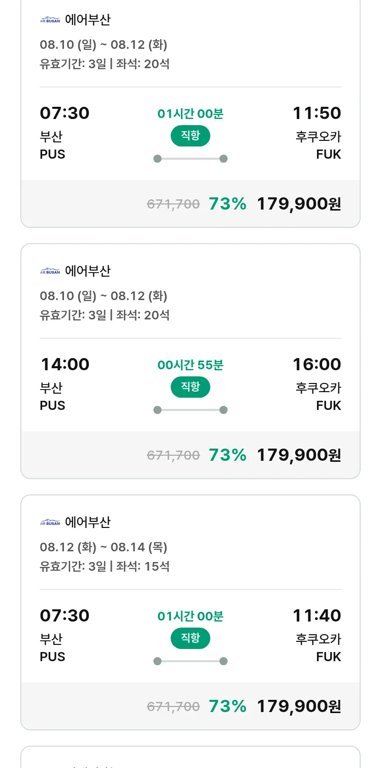The height and width of the screenshot is (768, 381).
Task: Click 직항 badge on 07:30–11:50 flight
Action: coord(190,136)
